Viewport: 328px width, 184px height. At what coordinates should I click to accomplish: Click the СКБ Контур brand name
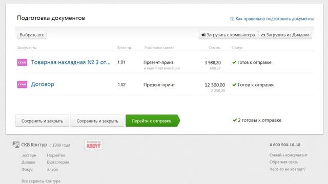(x=34, y=145)
